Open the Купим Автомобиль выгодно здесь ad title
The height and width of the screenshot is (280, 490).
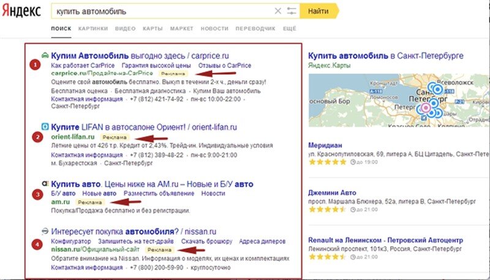(x=140, y=56)
